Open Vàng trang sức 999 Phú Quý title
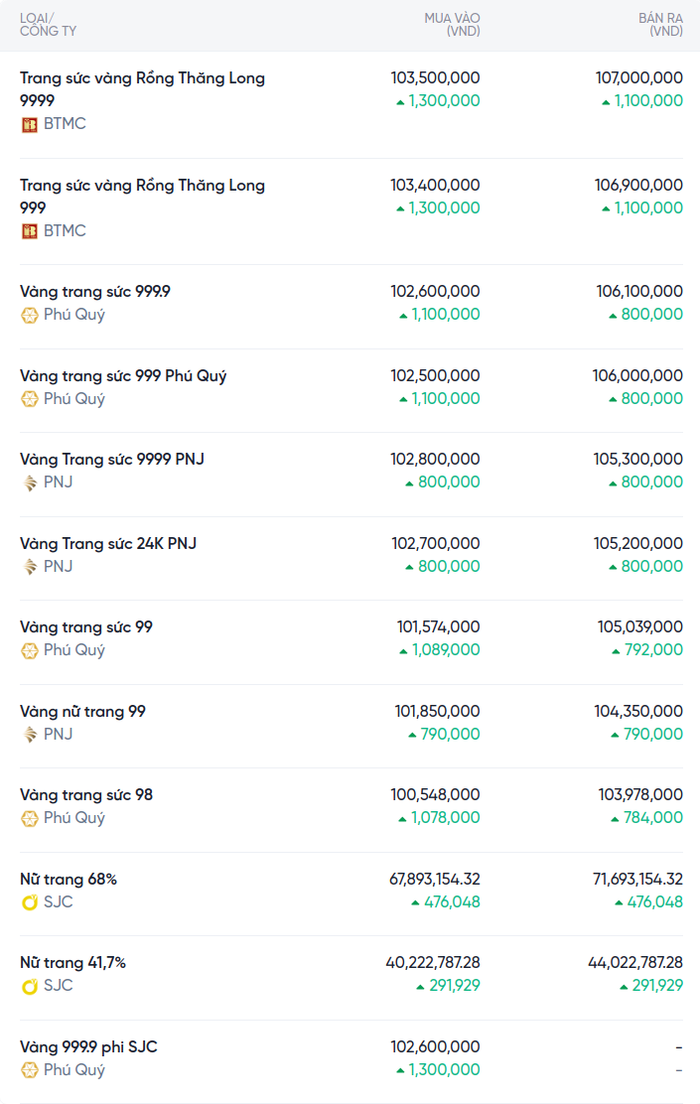The width and height of the screenshot is (700, 1104). click(x=123, y=376)
